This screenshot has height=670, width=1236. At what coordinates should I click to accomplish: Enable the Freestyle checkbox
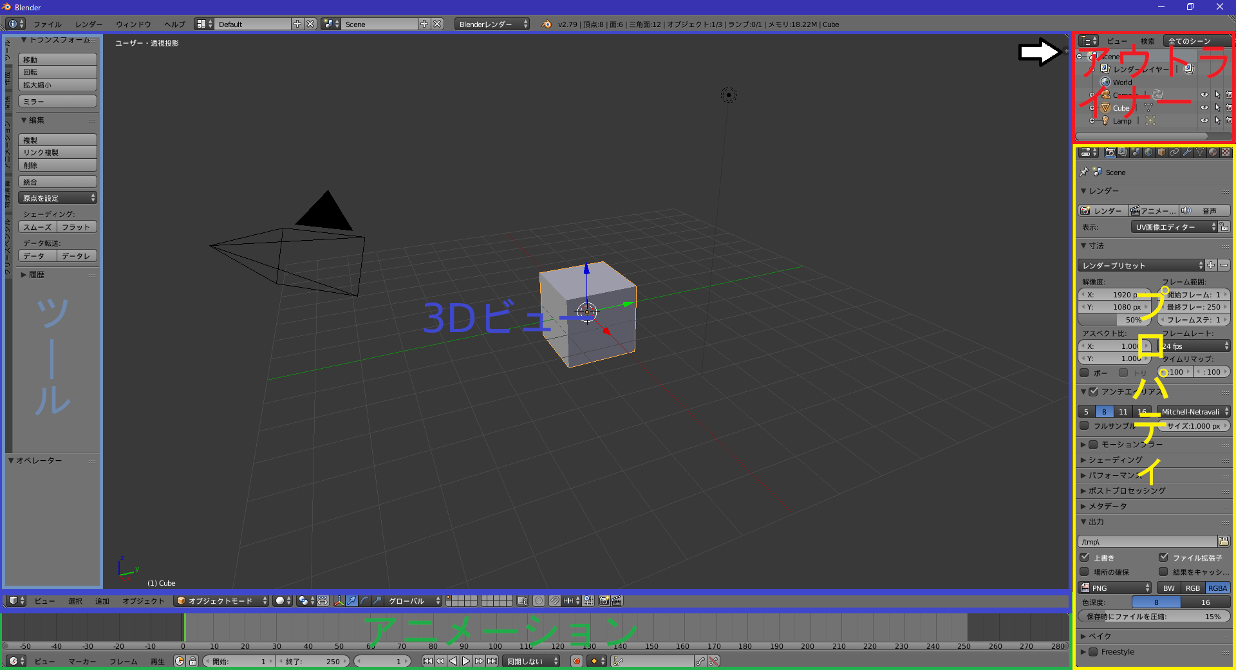click(x=1093, y=651)
